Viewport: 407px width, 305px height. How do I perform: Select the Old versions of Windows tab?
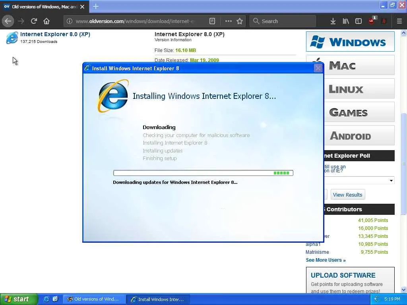pos(44,7)
